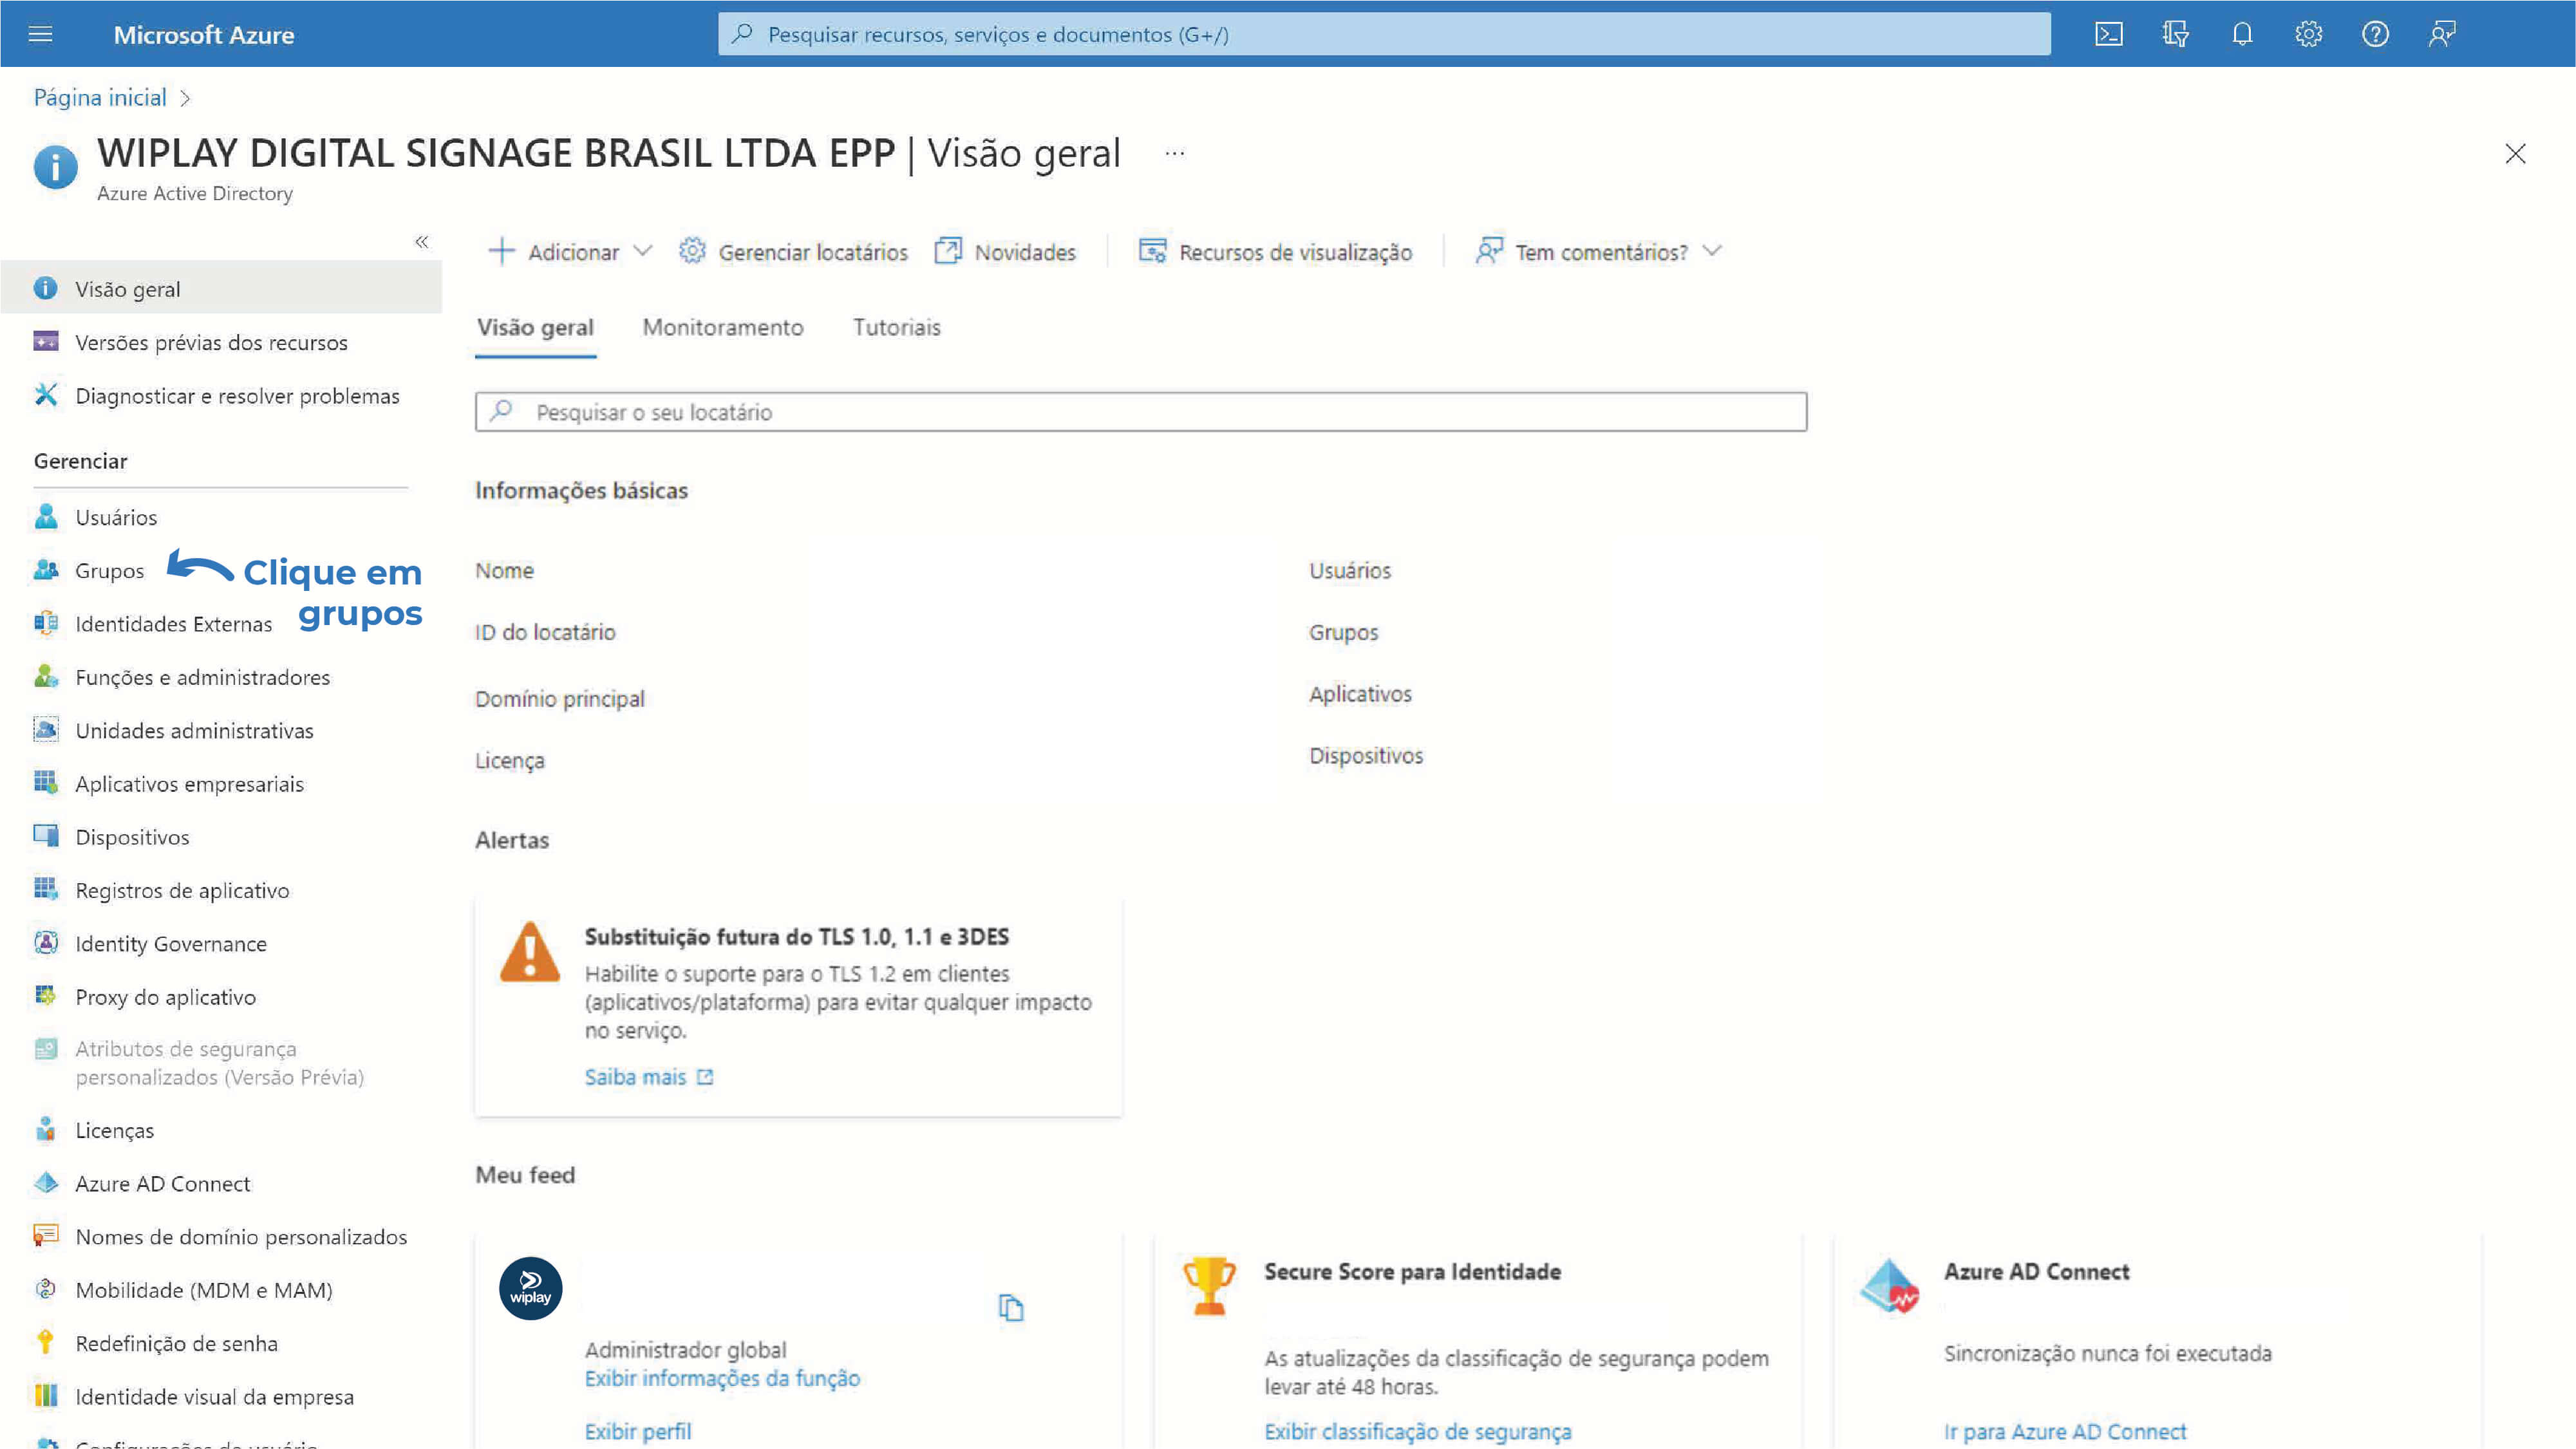Screen dimensions: 2576x1449
Task: Collapse the left sidebar with double chevron
Action: tap(422, 242)
